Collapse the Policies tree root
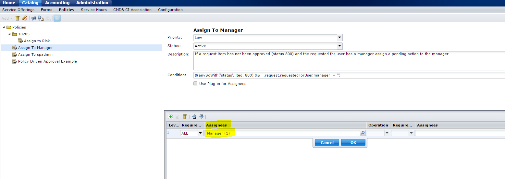Viewport: 505px width, 179px height. (x=3, y=27)
